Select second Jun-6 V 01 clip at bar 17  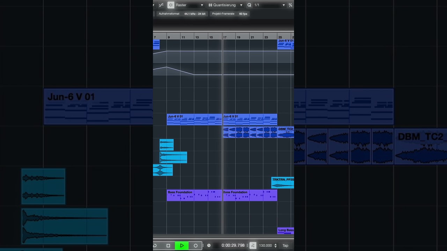(x=250, y=119)
